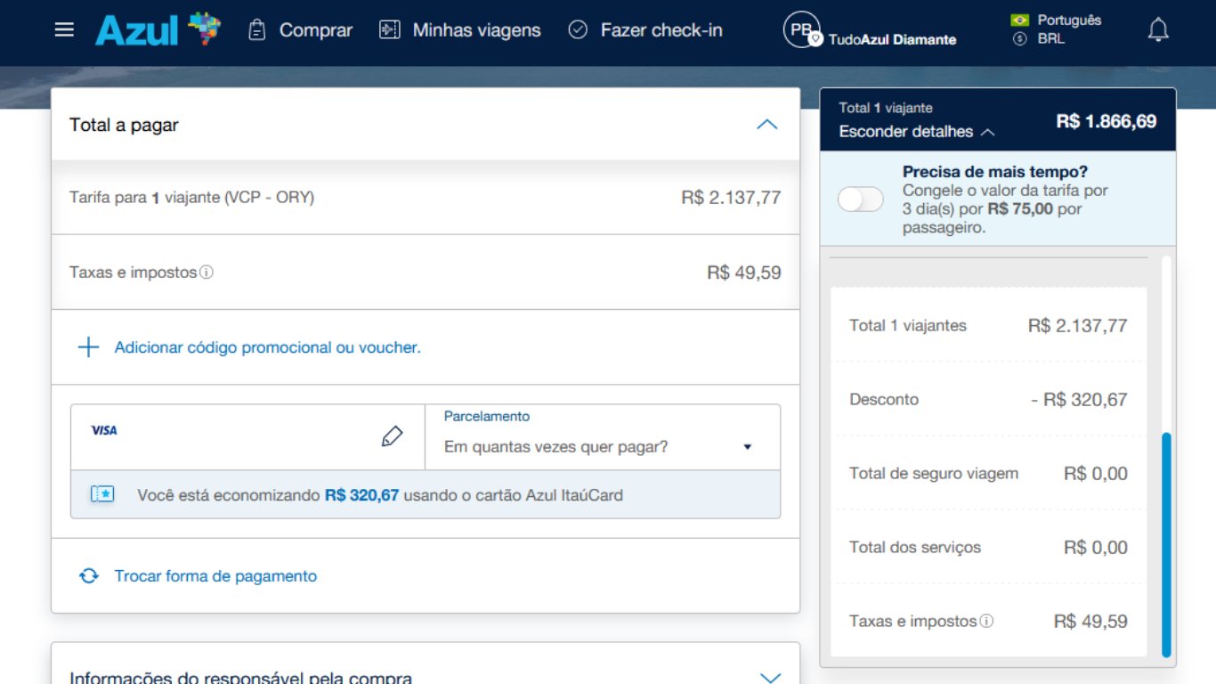Open the Português language selector

coord(1069,20)
